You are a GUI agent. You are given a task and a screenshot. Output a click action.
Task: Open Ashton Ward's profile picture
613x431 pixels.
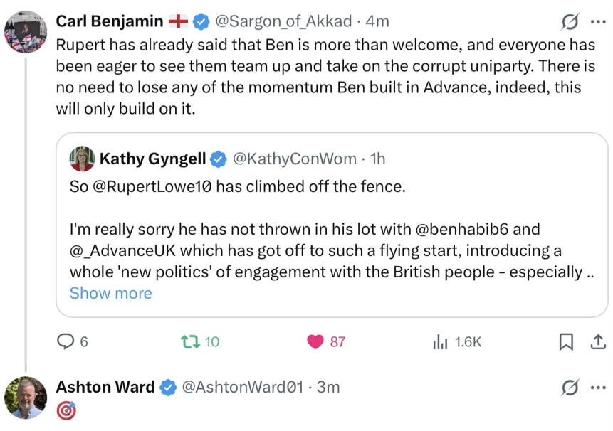pyautogui.click(x=25, y=397)
